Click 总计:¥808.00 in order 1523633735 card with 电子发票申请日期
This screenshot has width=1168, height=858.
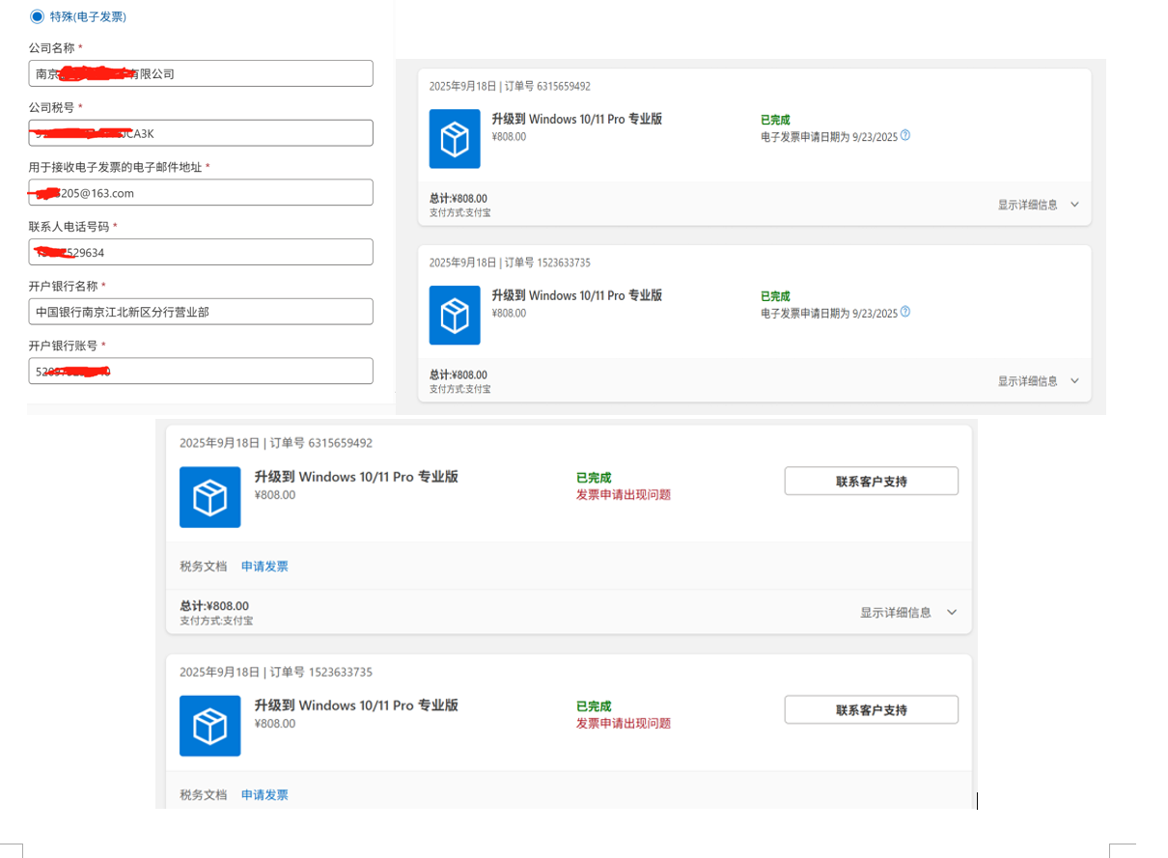(x=459, y=374)
